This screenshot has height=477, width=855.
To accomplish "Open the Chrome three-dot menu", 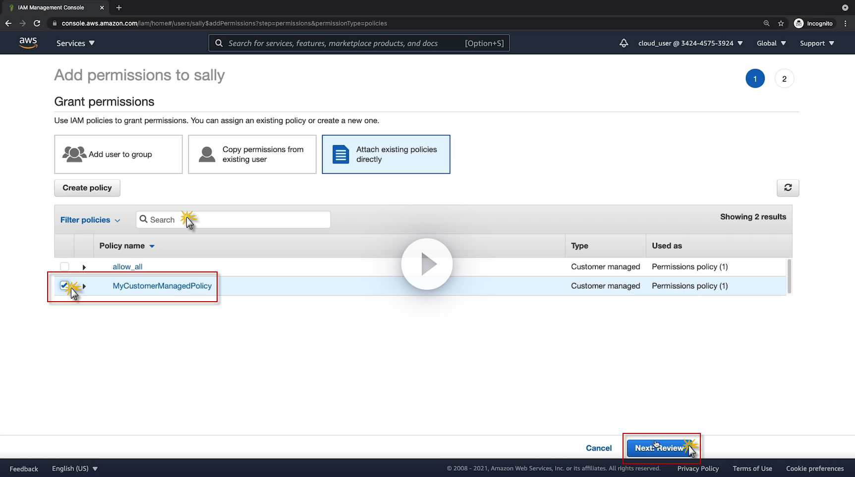I will [846, 23].
